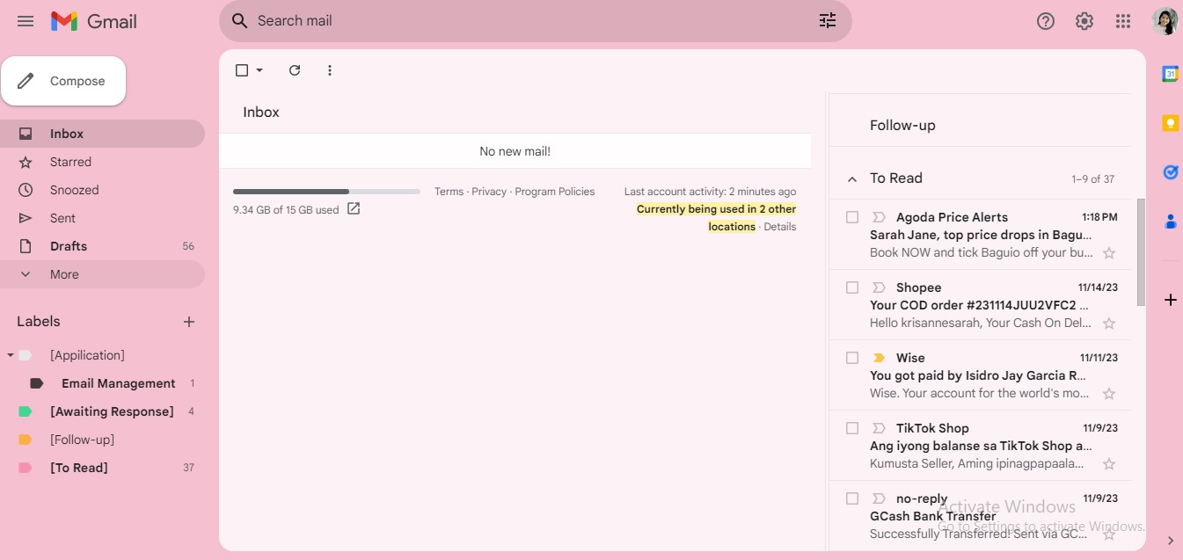The height and width of the screenshot is (560, 1183).
Task: Open email 'You got paid by Isidro Jay Garcia'
Action: click(980, 375)
